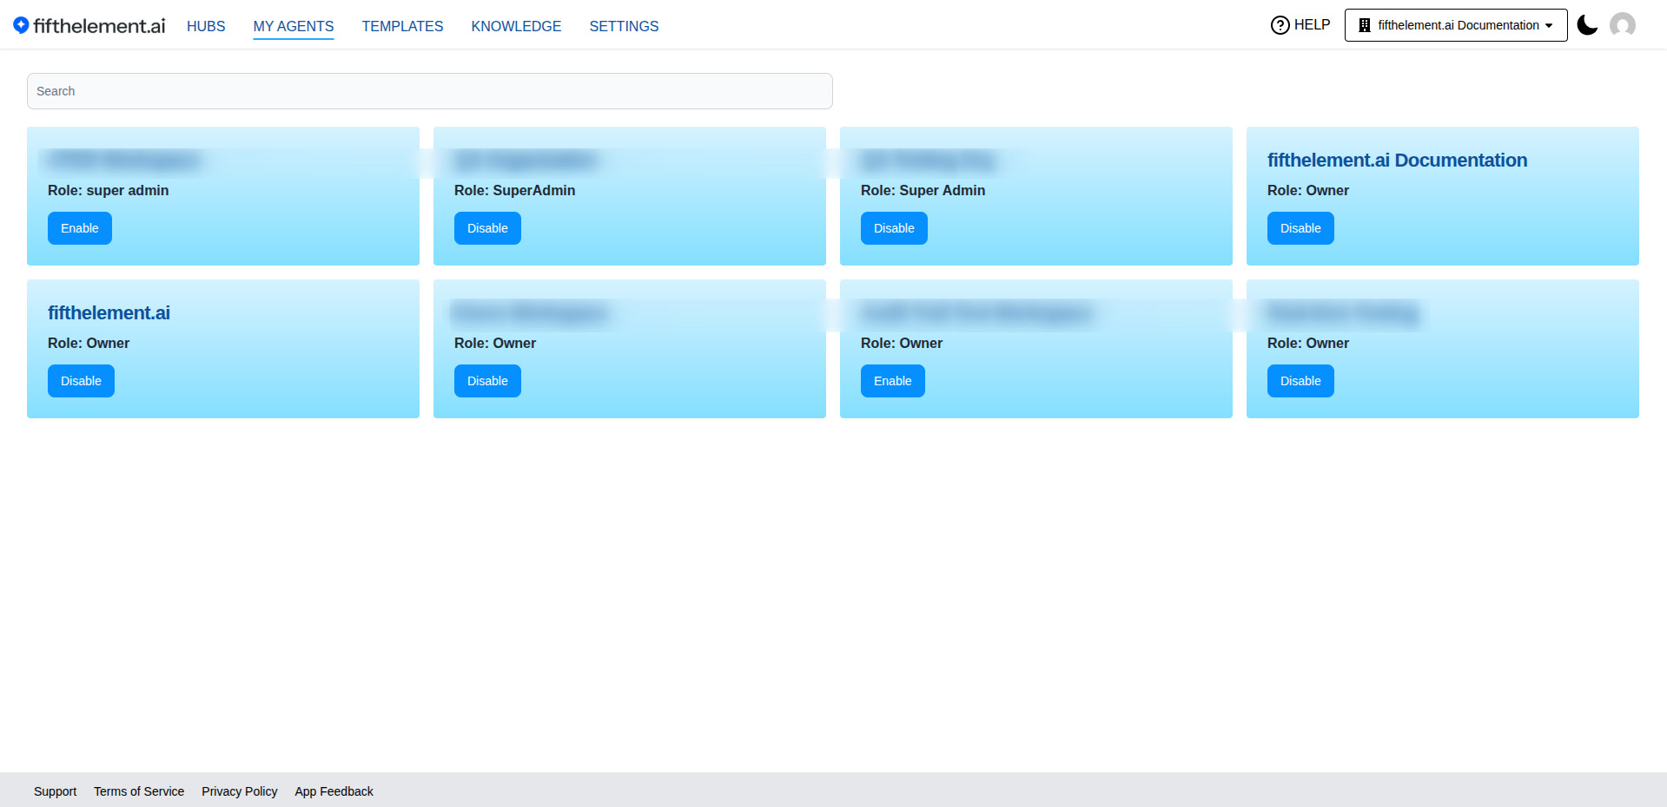Switch to the KNOWLEDGE tab
1667x807 pixels.
516,26
